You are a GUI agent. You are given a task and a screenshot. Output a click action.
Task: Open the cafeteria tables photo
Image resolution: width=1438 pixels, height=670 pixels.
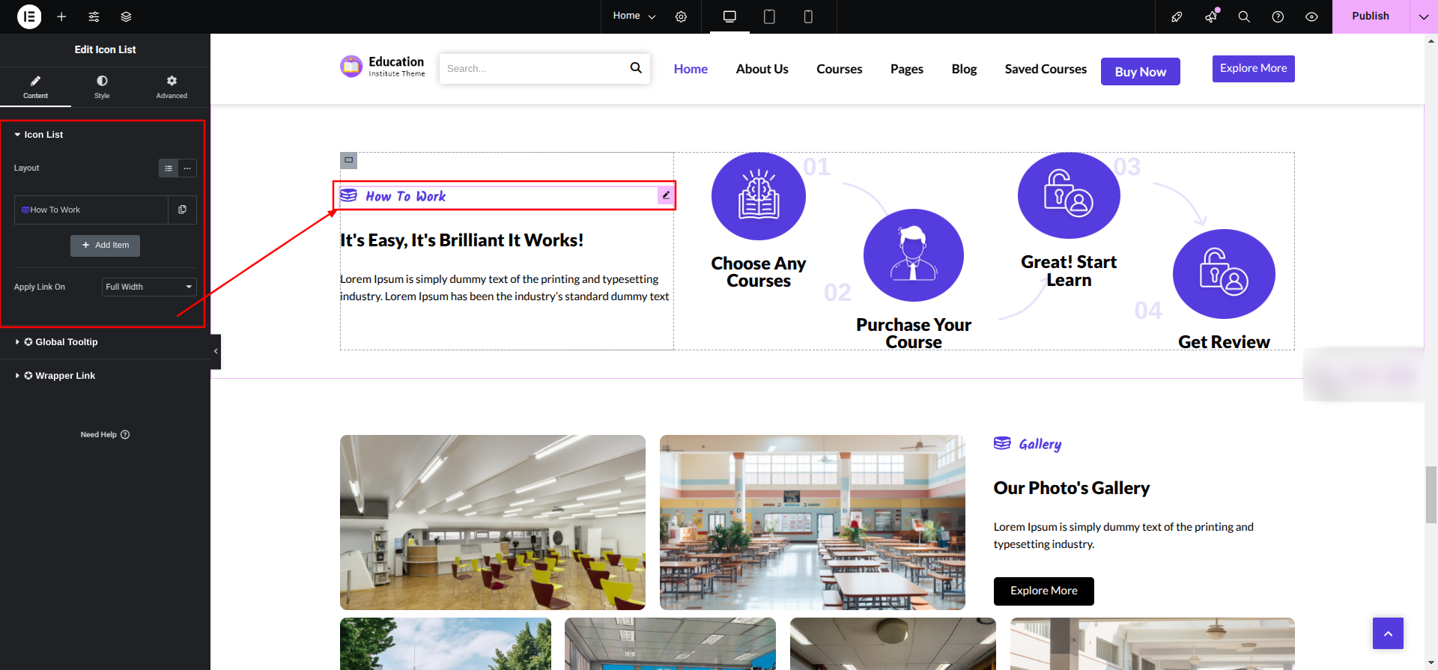(x=813, y=523)
